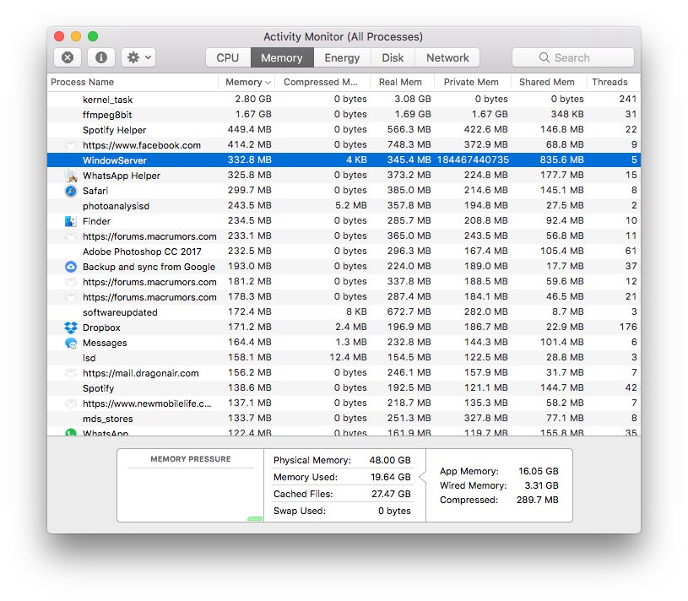Sort by Private Mem column header
Screen dimensions: 688x601
point(472,82)
